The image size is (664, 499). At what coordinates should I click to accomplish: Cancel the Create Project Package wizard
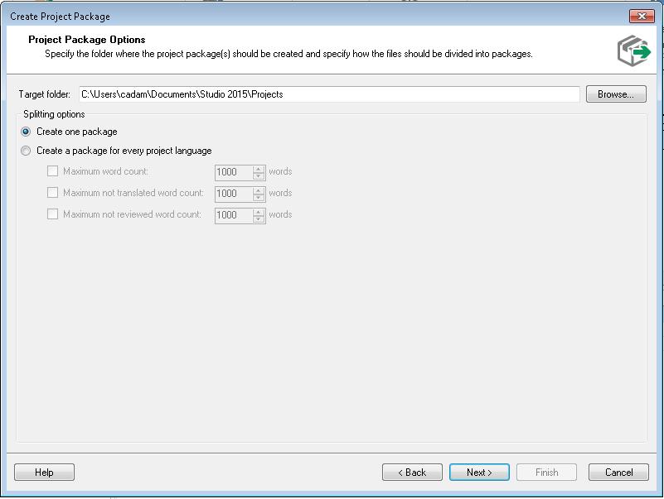tap(618, 472)
